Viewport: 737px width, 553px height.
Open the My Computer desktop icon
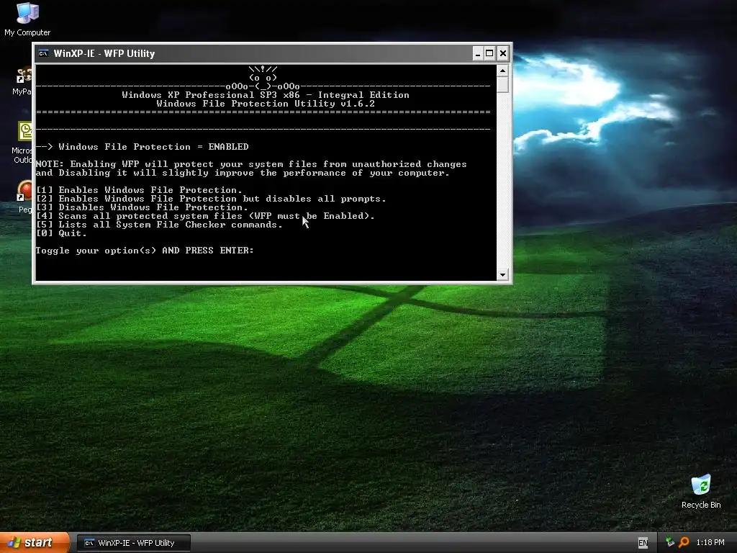point(27,19)
